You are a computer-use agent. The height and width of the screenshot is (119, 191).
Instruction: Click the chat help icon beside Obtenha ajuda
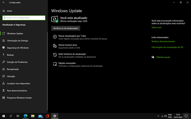153,57
